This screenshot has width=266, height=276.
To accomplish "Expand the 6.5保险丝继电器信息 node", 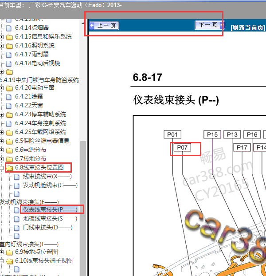I will pyautogui.click(x=2, y=141).
